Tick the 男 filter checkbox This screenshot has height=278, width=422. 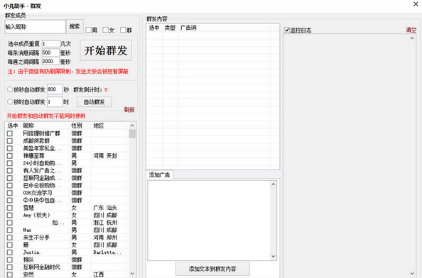88,30
